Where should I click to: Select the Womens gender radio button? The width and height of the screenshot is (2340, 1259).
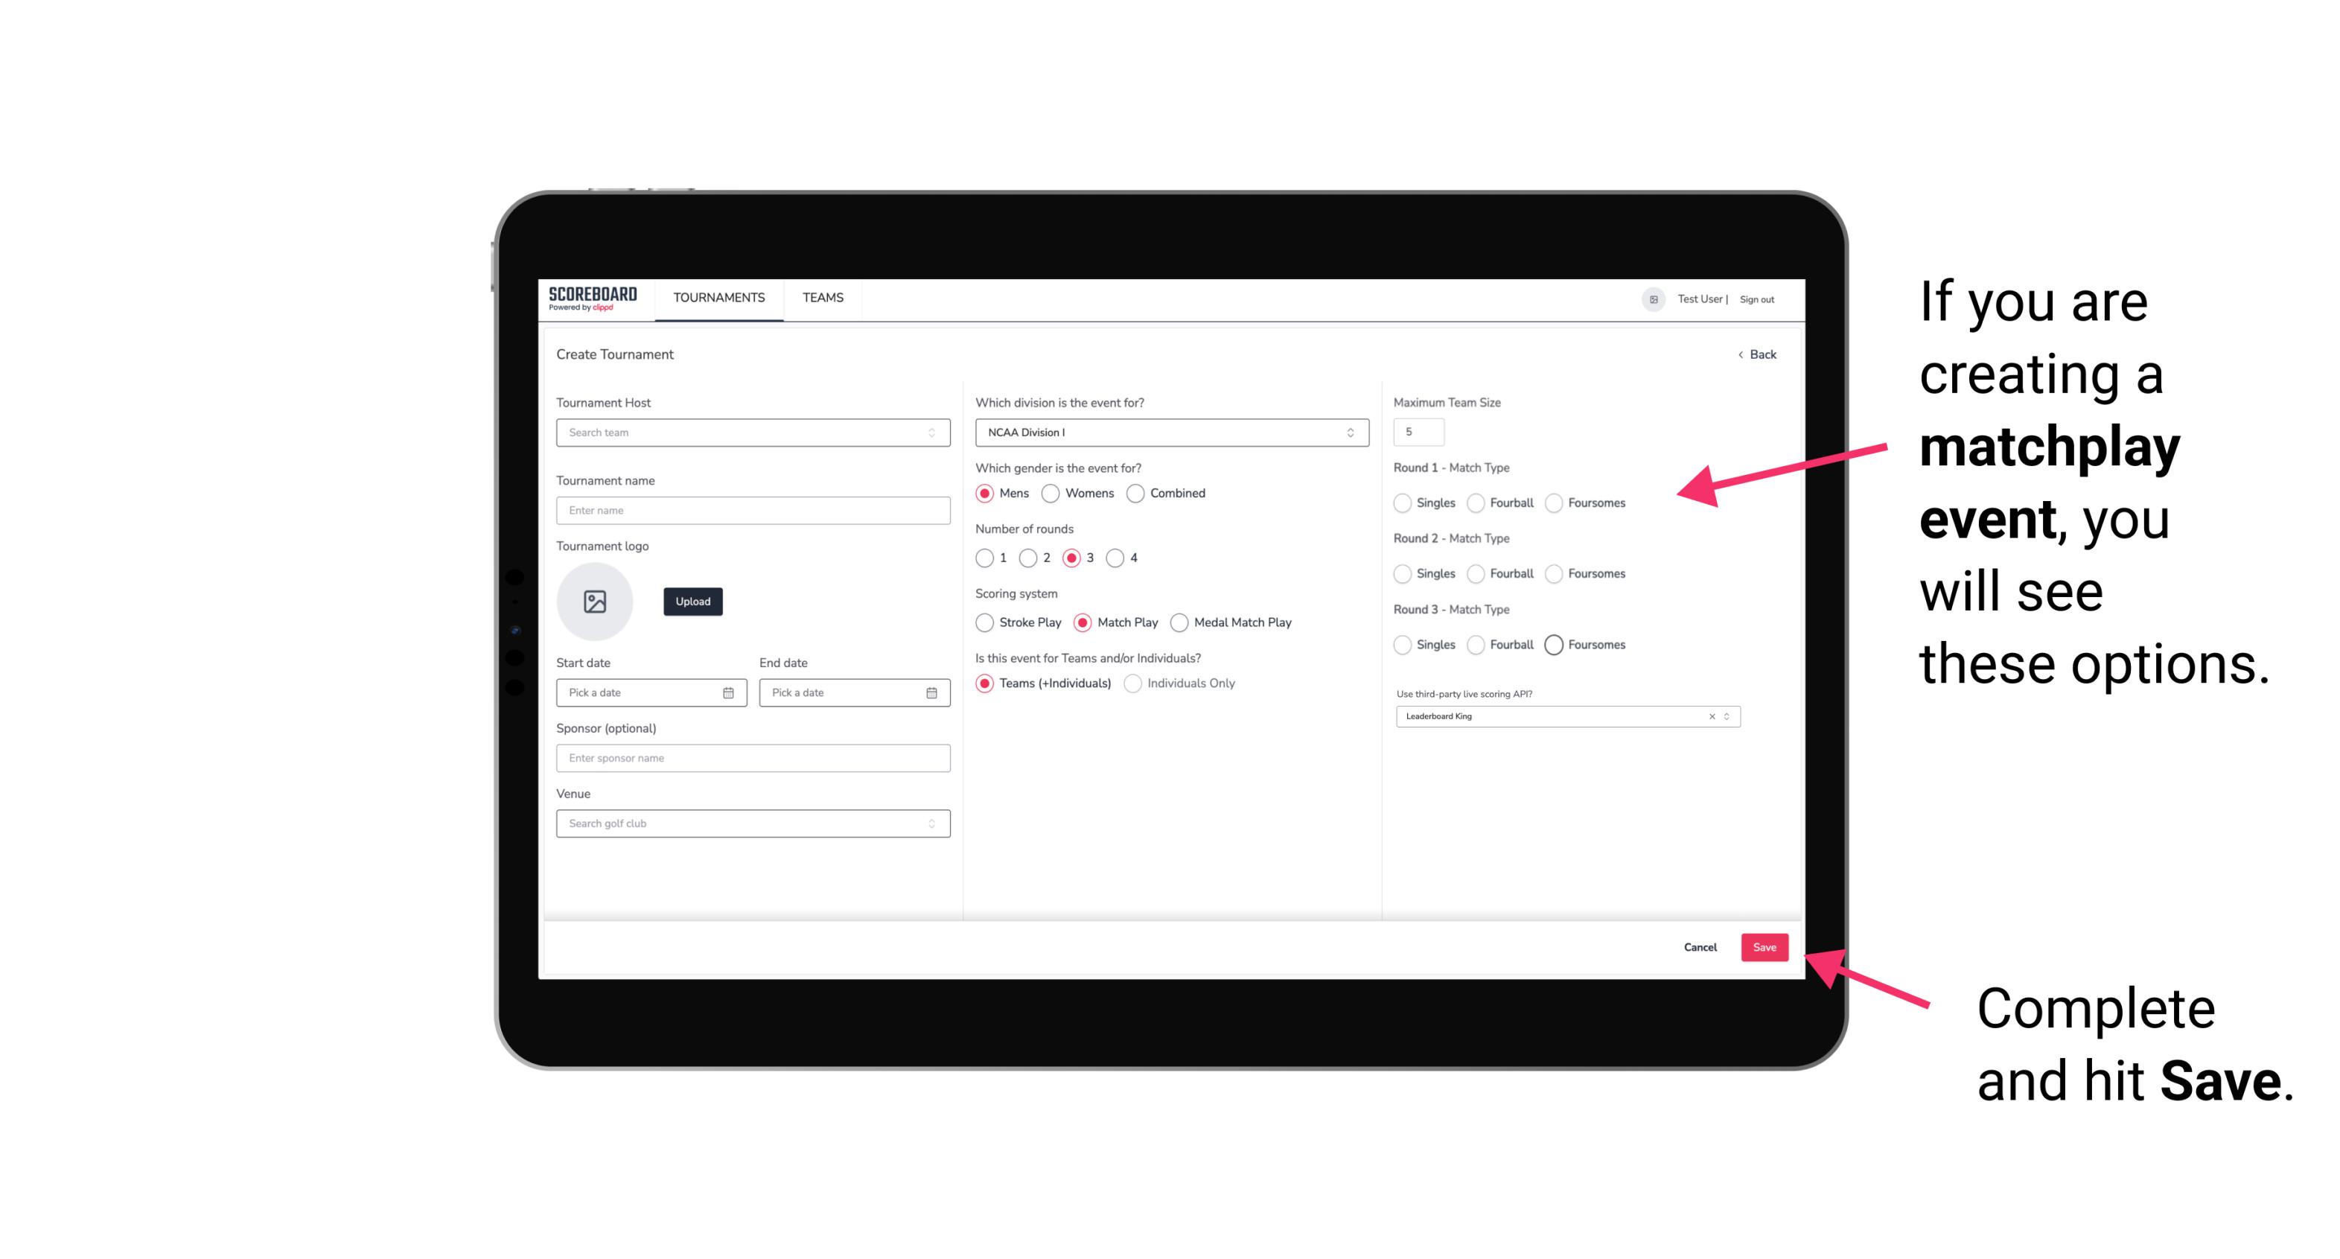(1051, 493)
